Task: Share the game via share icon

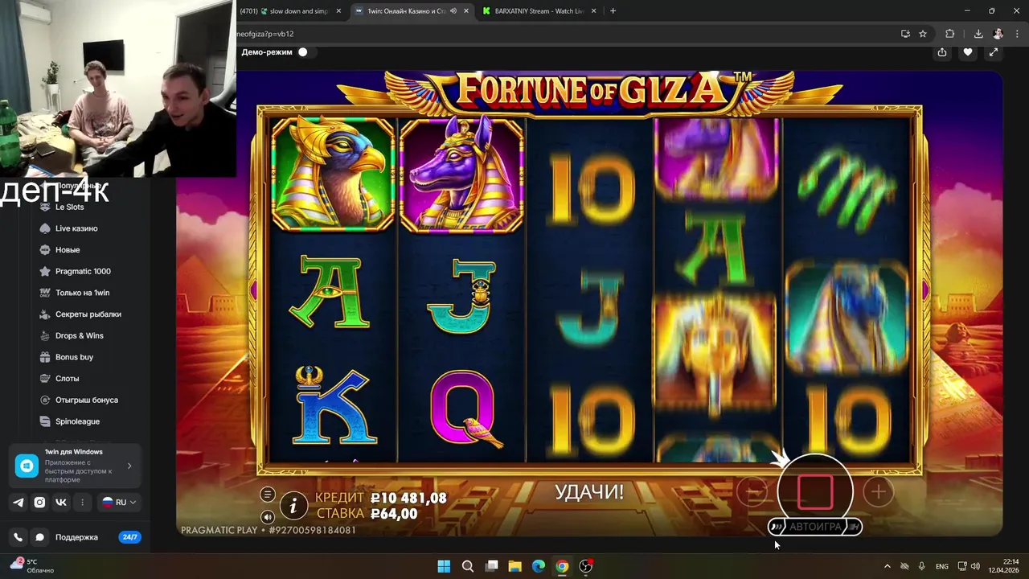Action: 942,52
